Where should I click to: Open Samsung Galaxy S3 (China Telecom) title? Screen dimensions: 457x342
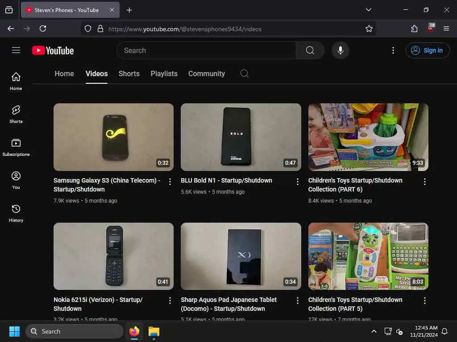(x=107, y=185)
